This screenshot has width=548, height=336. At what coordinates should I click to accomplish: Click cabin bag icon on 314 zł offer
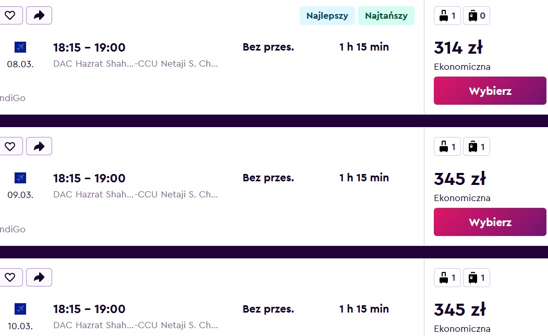447,16
